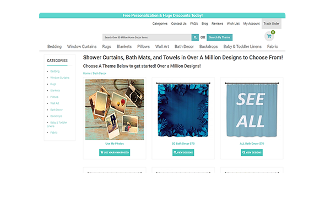Open Contact Us link
This screenshot has width=325, height=198.
coord(178,24)
